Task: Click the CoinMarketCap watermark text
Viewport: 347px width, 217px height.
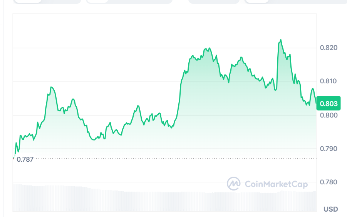Action: click(276, 184)
